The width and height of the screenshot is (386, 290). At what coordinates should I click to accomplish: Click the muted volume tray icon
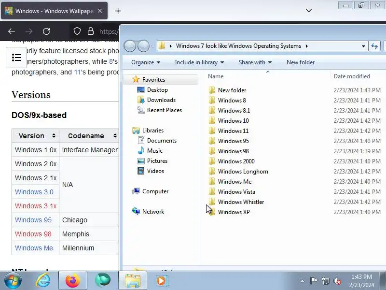coord(337,281)
